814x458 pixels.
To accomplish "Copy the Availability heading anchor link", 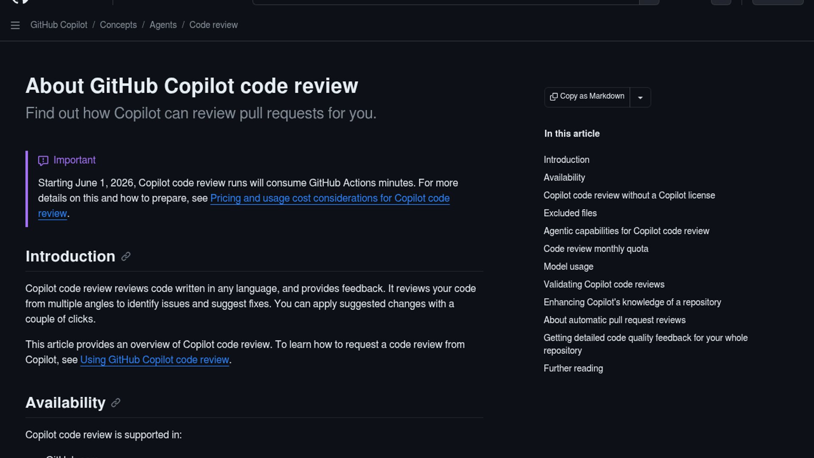I will (x=116, y=403).
